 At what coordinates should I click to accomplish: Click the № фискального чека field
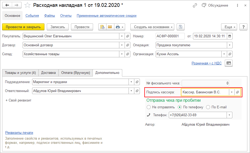click(x=205, y=83)
